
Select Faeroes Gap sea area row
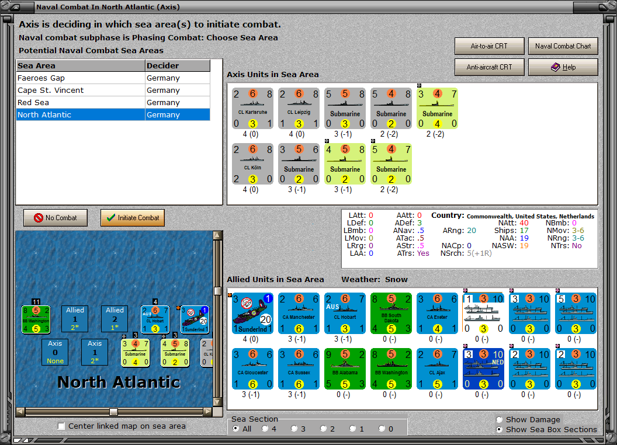tap(113, 78)
